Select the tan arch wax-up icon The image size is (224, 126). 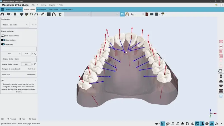click(x=127, y=14)
